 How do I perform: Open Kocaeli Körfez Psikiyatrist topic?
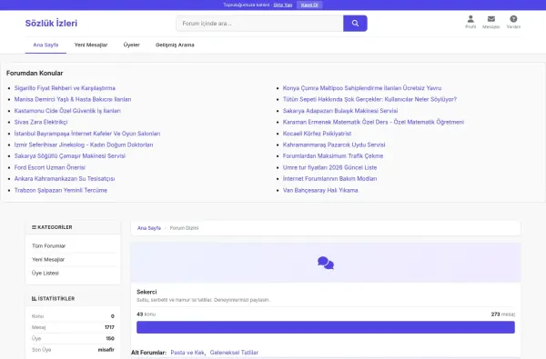(x=317, y=134)
